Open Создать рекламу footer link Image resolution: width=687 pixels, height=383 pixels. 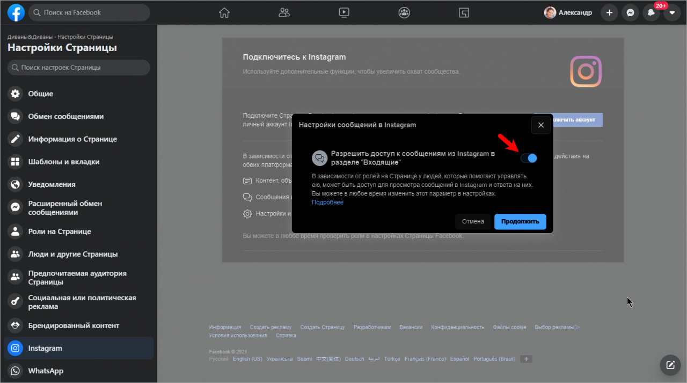point(271,327)
